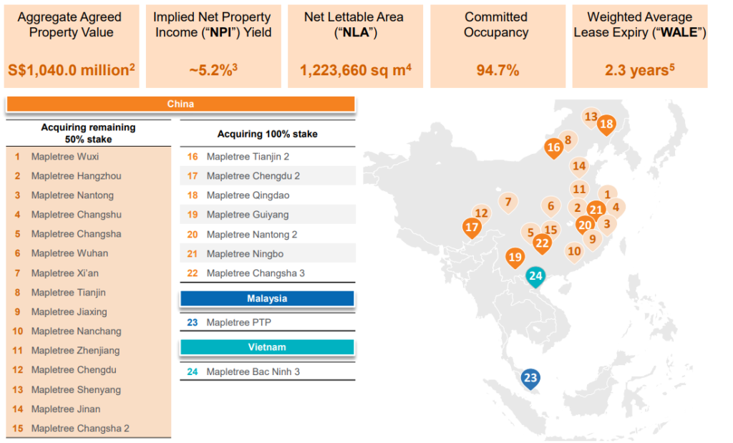Viewport: 733px width, 443px height.
Task: Click Implied Net Property Income Yield card
Action: click(x=213, y=47)
